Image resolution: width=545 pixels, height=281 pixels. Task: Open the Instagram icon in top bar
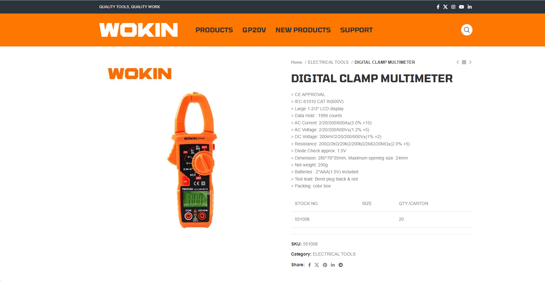[453, 7]
